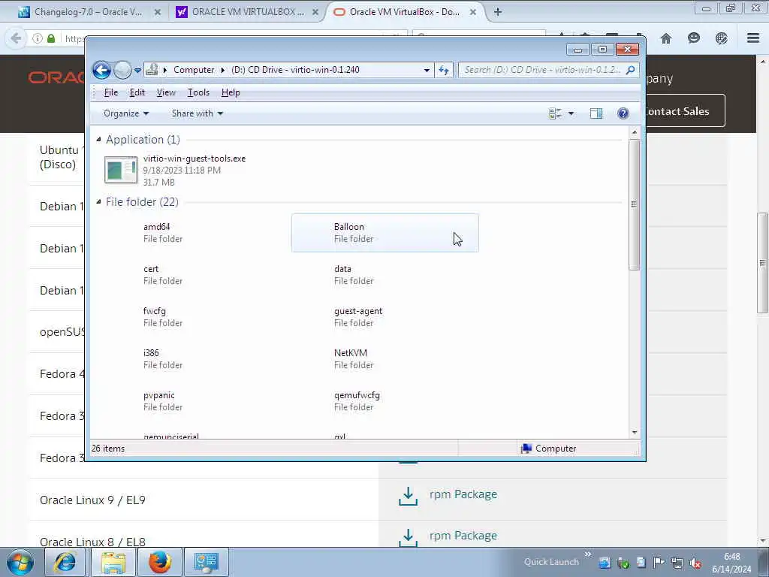
Task: Click the drive icon in the address bar
Action: [x=152, y=70]
